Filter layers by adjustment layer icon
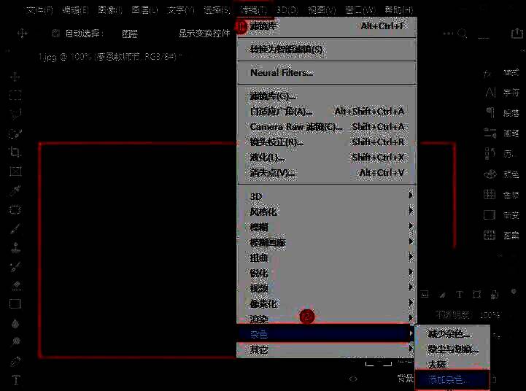Image resolution: width=526 pixels, height=391 pixels. (443, 295)
